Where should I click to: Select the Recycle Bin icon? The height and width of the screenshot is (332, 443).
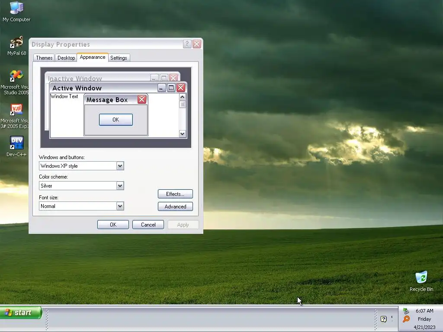tap(421, 281)
